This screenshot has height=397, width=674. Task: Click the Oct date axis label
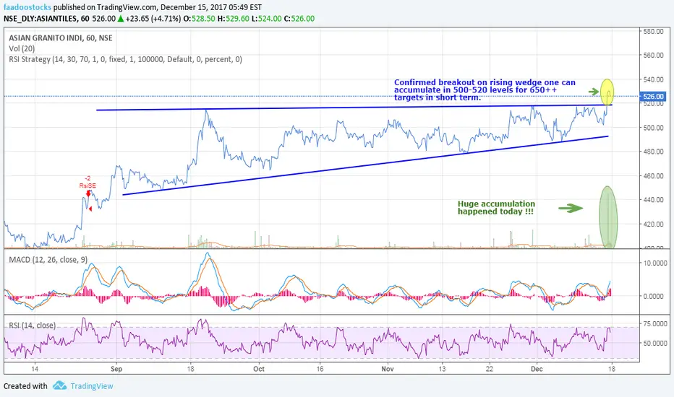(x=259, y=369)
